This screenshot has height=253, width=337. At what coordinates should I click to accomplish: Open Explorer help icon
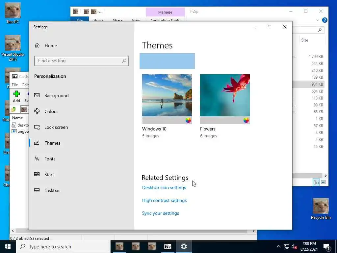click(x=325, y=20)
